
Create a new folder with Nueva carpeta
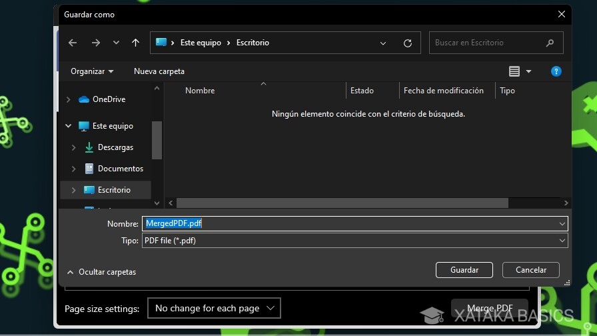[159, 71]
